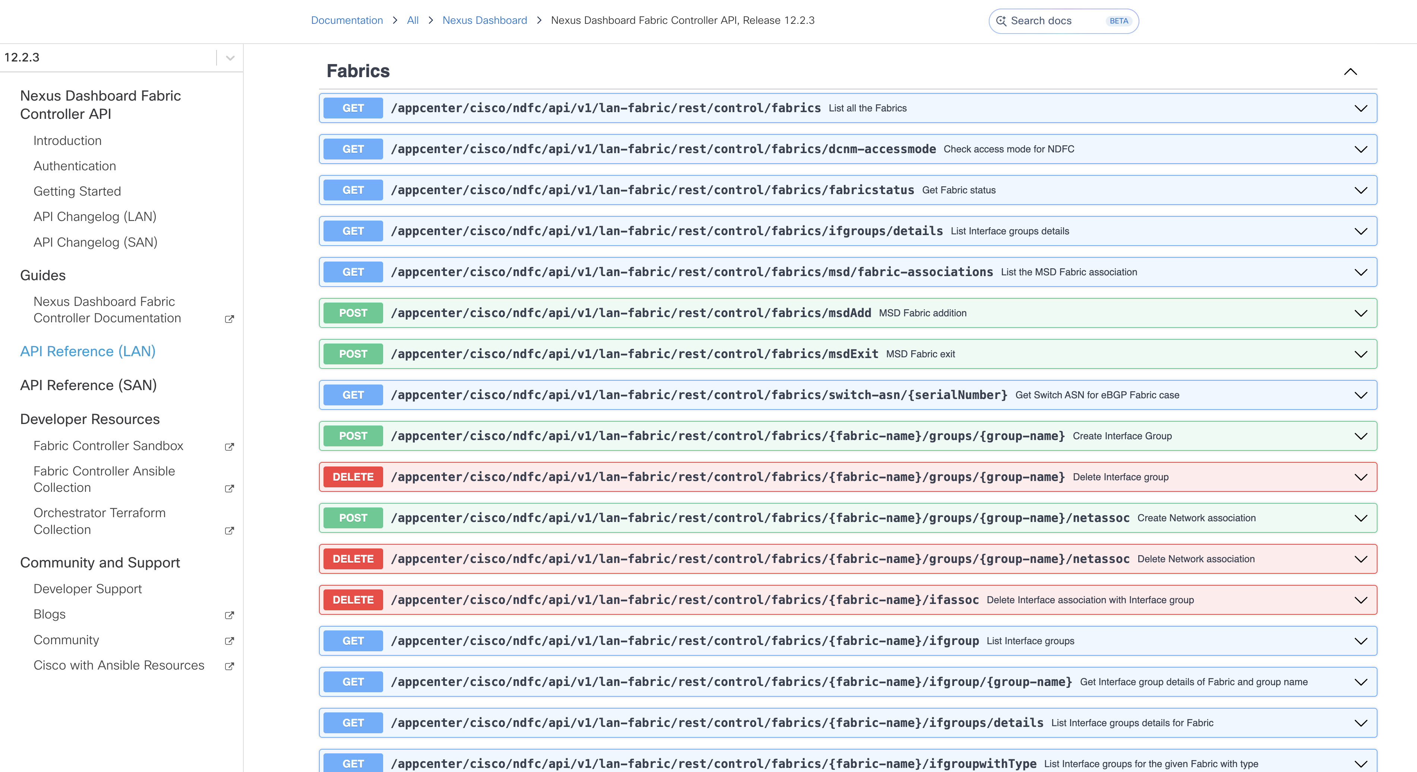Viewport: 1417px width, 772px height.
Task: Open Orchestrator Terraform Collection link
Action: click(x=100, y=521)
